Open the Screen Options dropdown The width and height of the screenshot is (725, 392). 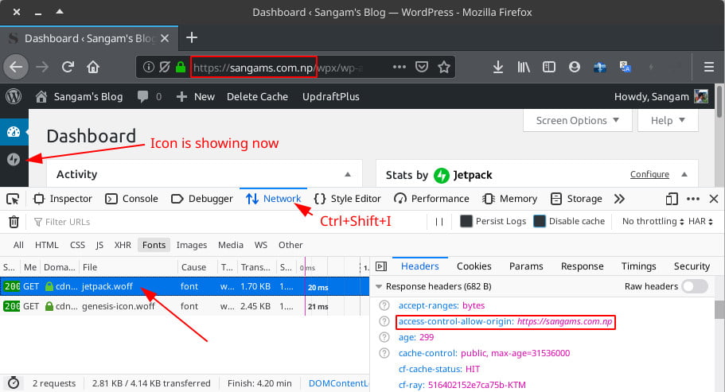click(x=578, y=121)
